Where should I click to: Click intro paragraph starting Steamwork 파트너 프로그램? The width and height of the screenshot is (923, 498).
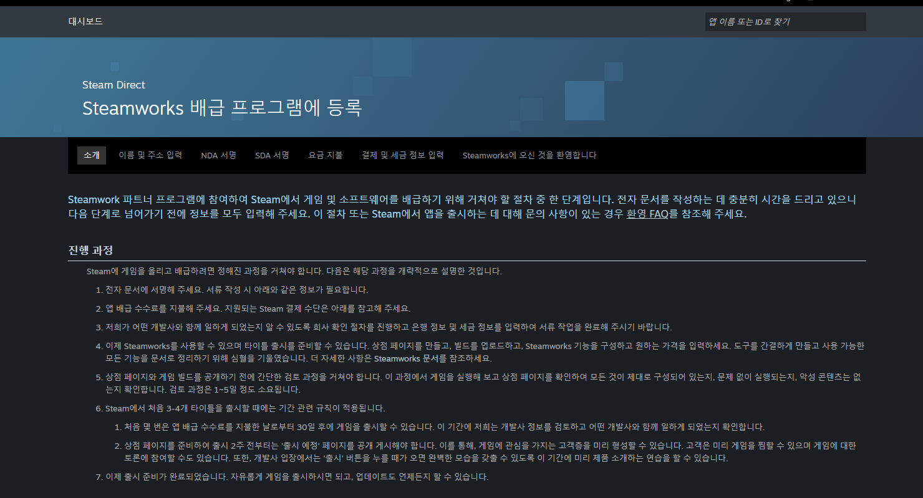462,207
